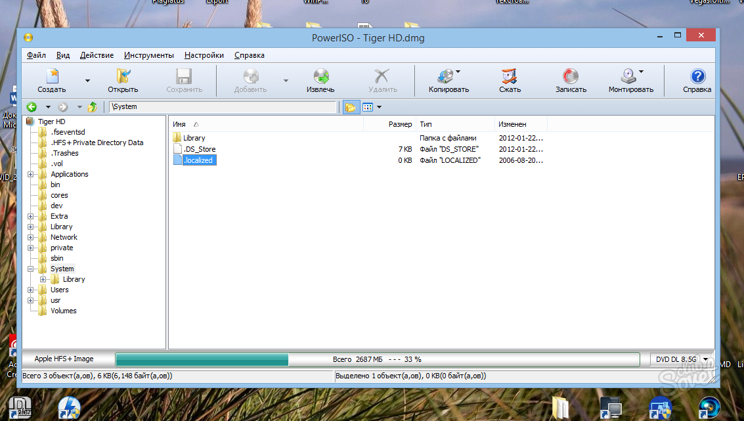Expand the Library node under System

[x=43, y=280]
